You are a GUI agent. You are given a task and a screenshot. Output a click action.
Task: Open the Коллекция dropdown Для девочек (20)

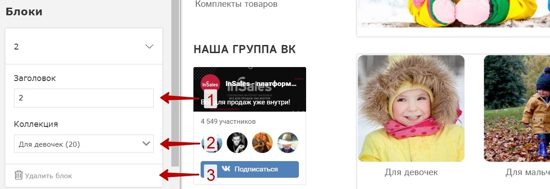tap(84, 144)
